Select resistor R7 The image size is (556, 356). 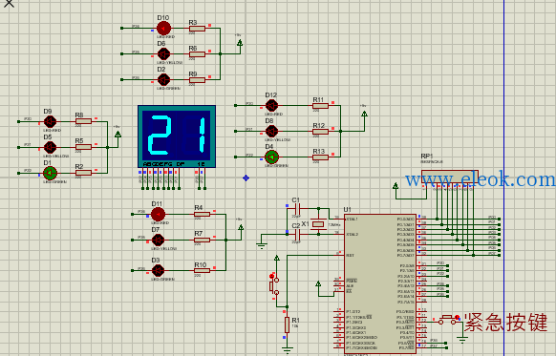pos(203,241)
